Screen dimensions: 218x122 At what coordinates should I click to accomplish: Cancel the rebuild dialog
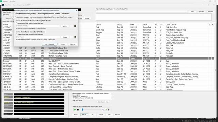(73, 44)
